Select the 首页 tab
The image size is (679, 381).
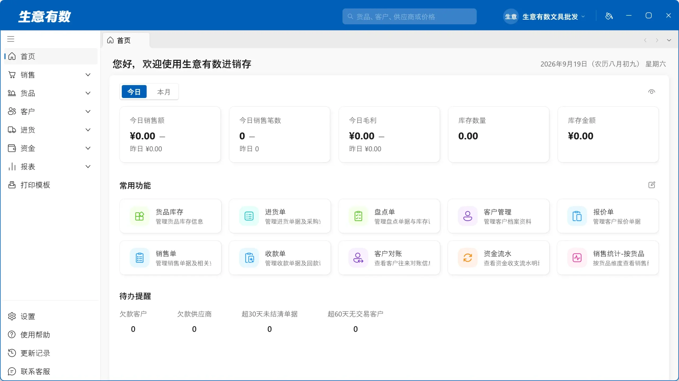[x=126, y=40]
